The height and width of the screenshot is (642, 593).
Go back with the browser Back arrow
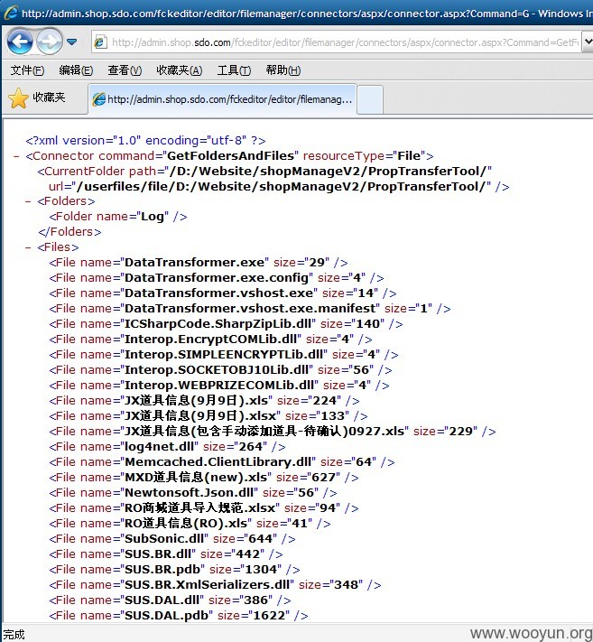point(20,42)
